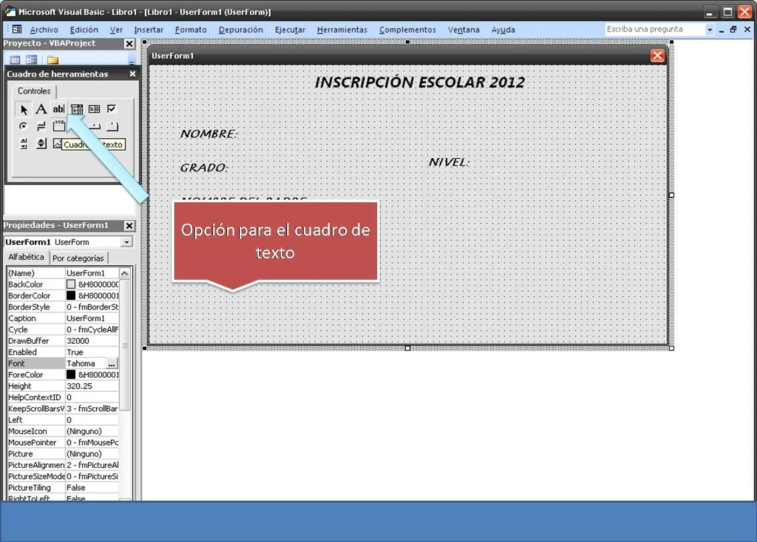This screenshot has width=757, height=542.
Task: Open the Ventana menu
Action: tap(463, 30)
